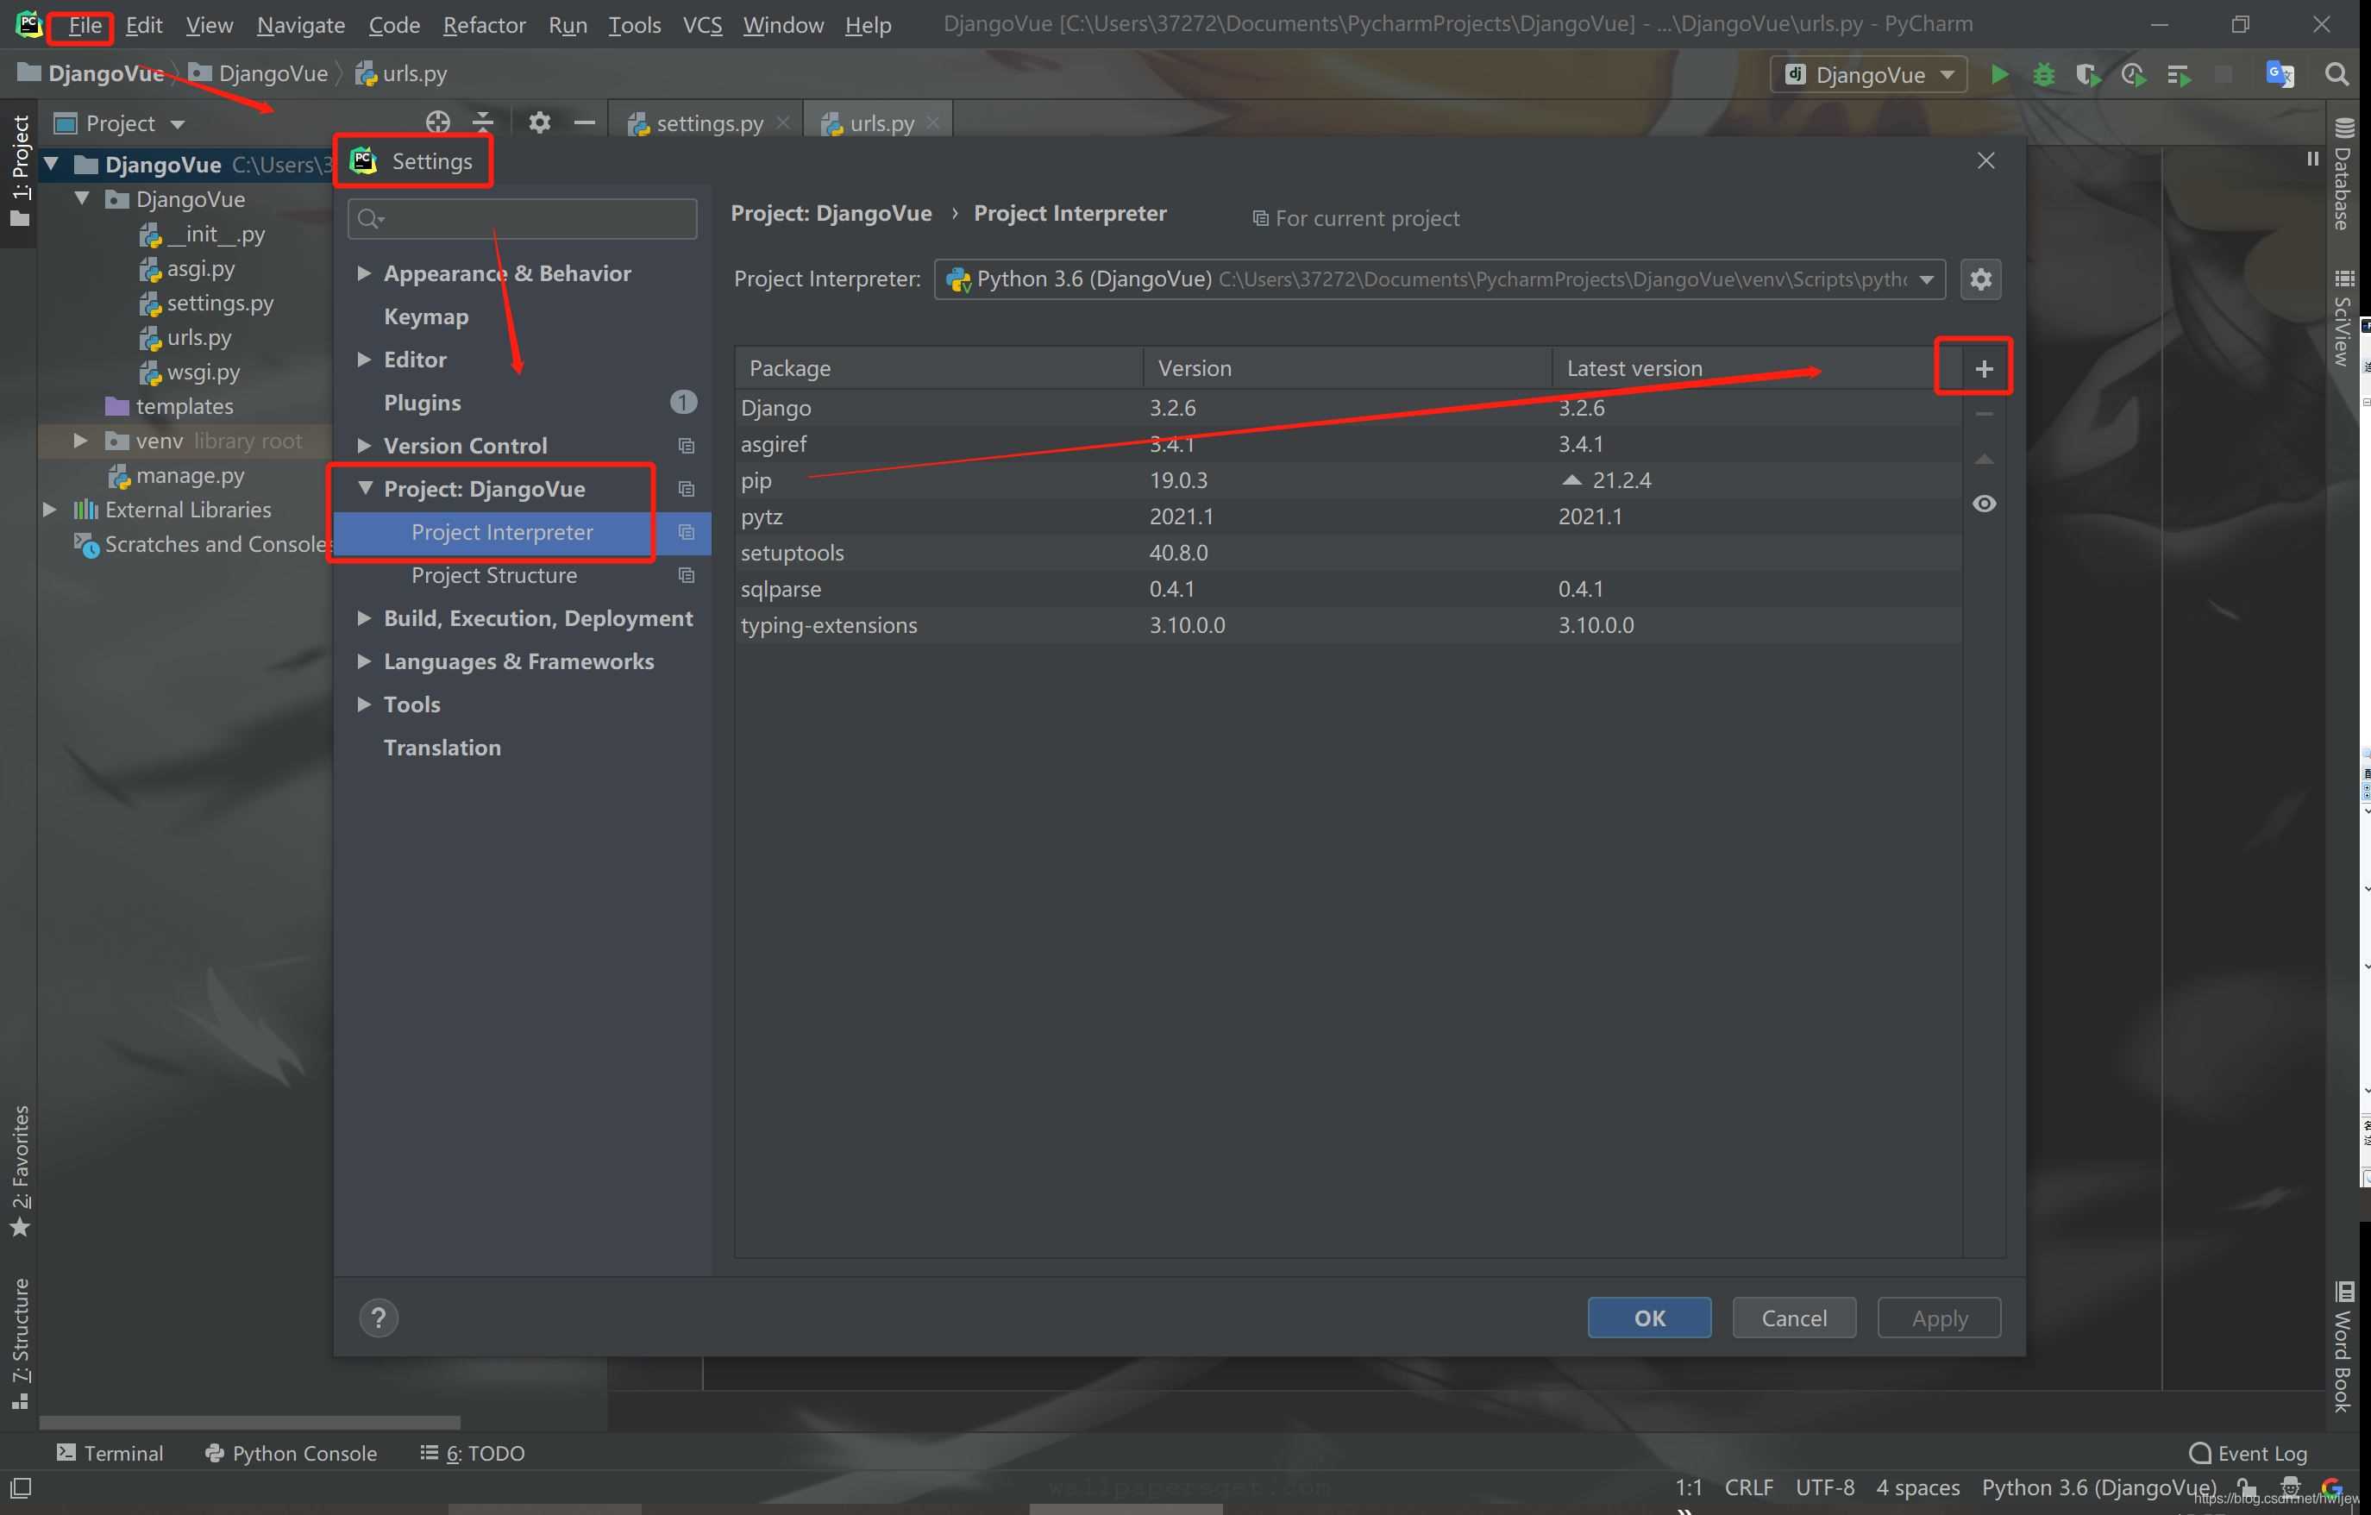
Task: Click the run configuration icon in toolbar
Action: click(x=1870, y=74)
